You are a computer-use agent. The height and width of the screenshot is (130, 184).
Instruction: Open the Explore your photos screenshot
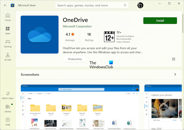[163, 107]
